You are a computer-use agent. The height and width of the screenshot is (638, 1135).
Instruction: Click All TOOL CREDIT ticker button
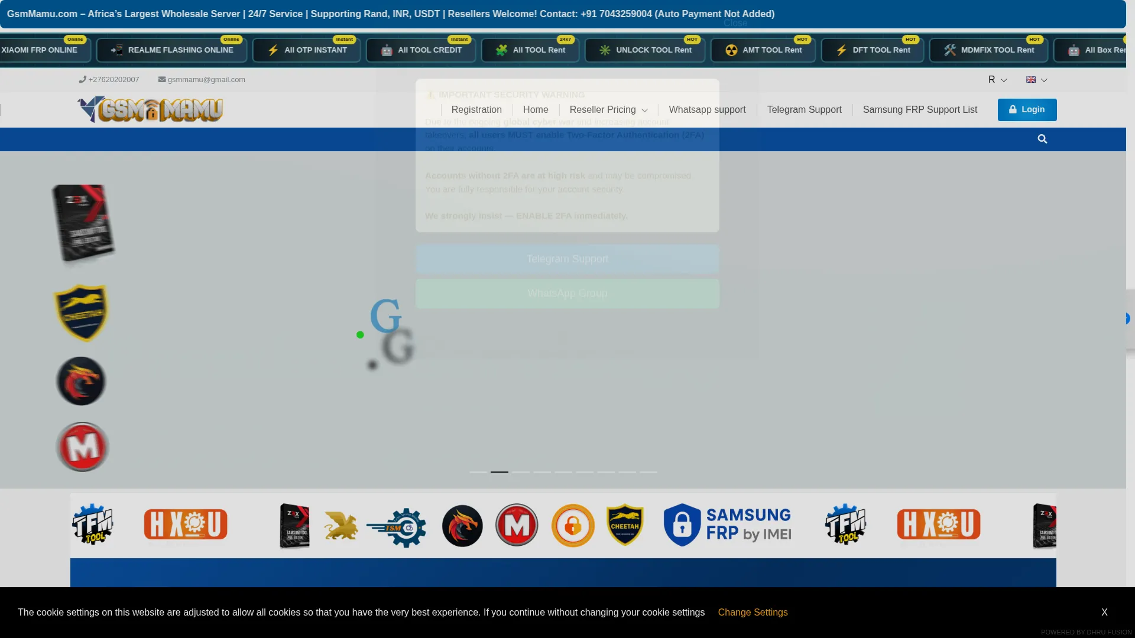421,50
